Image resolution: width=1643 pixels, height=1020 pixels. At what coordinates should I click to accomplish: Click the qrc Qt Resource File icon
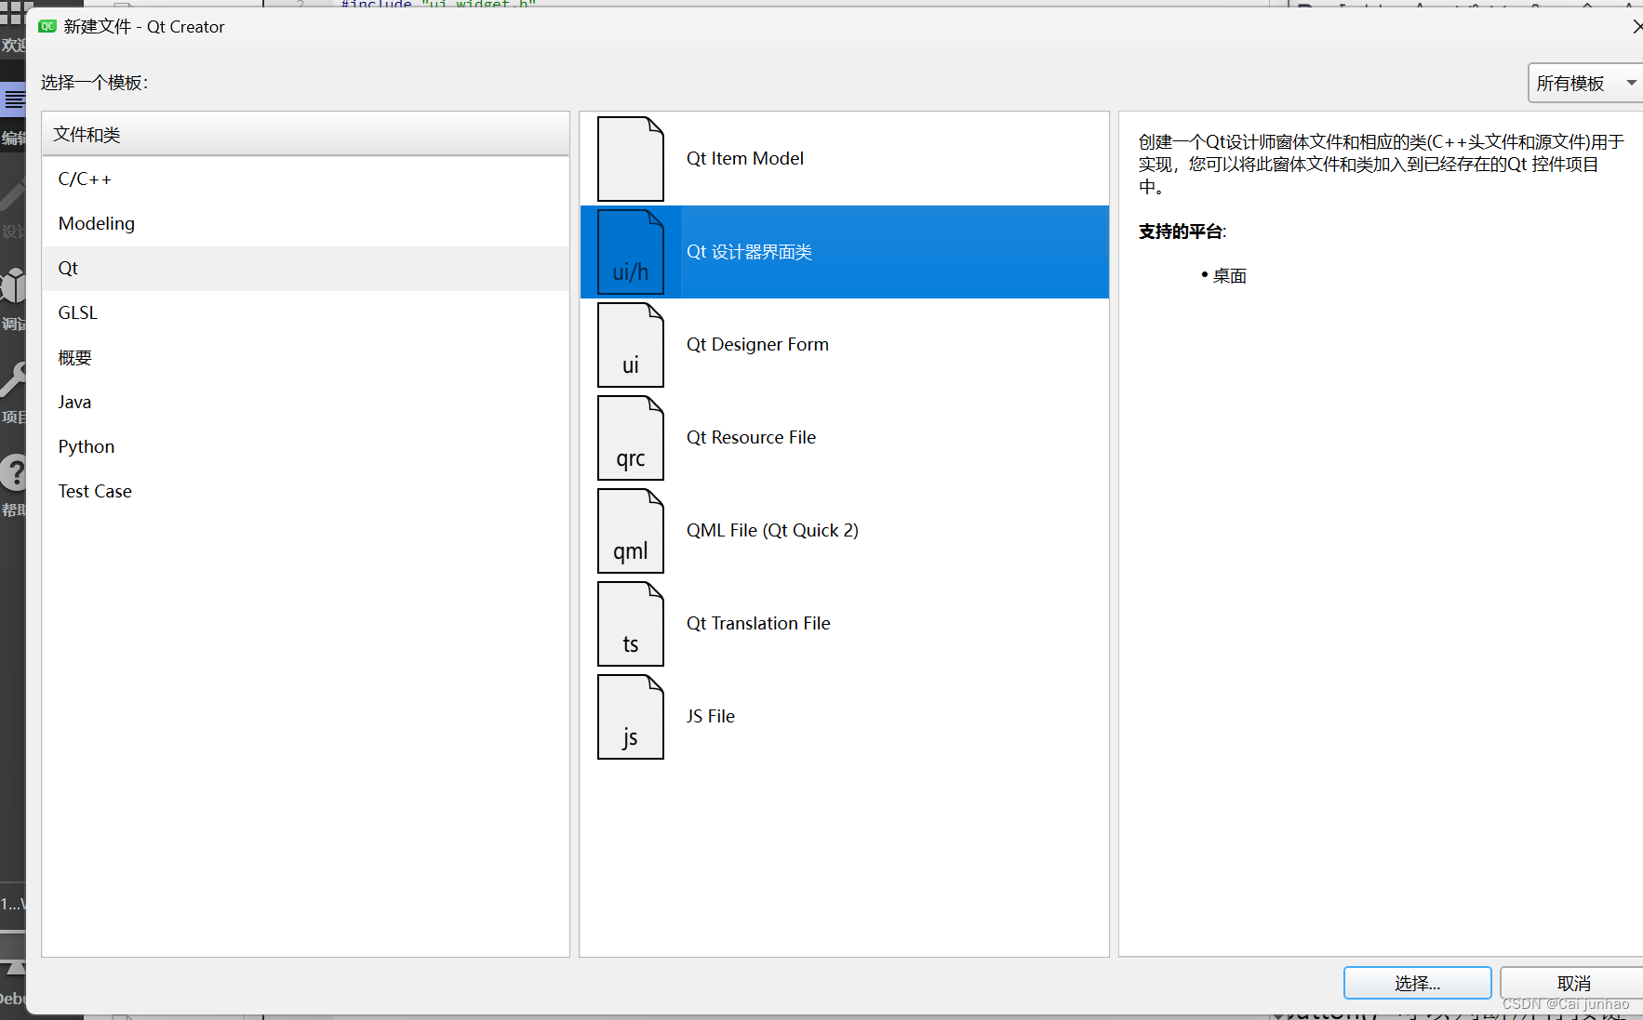631,438
